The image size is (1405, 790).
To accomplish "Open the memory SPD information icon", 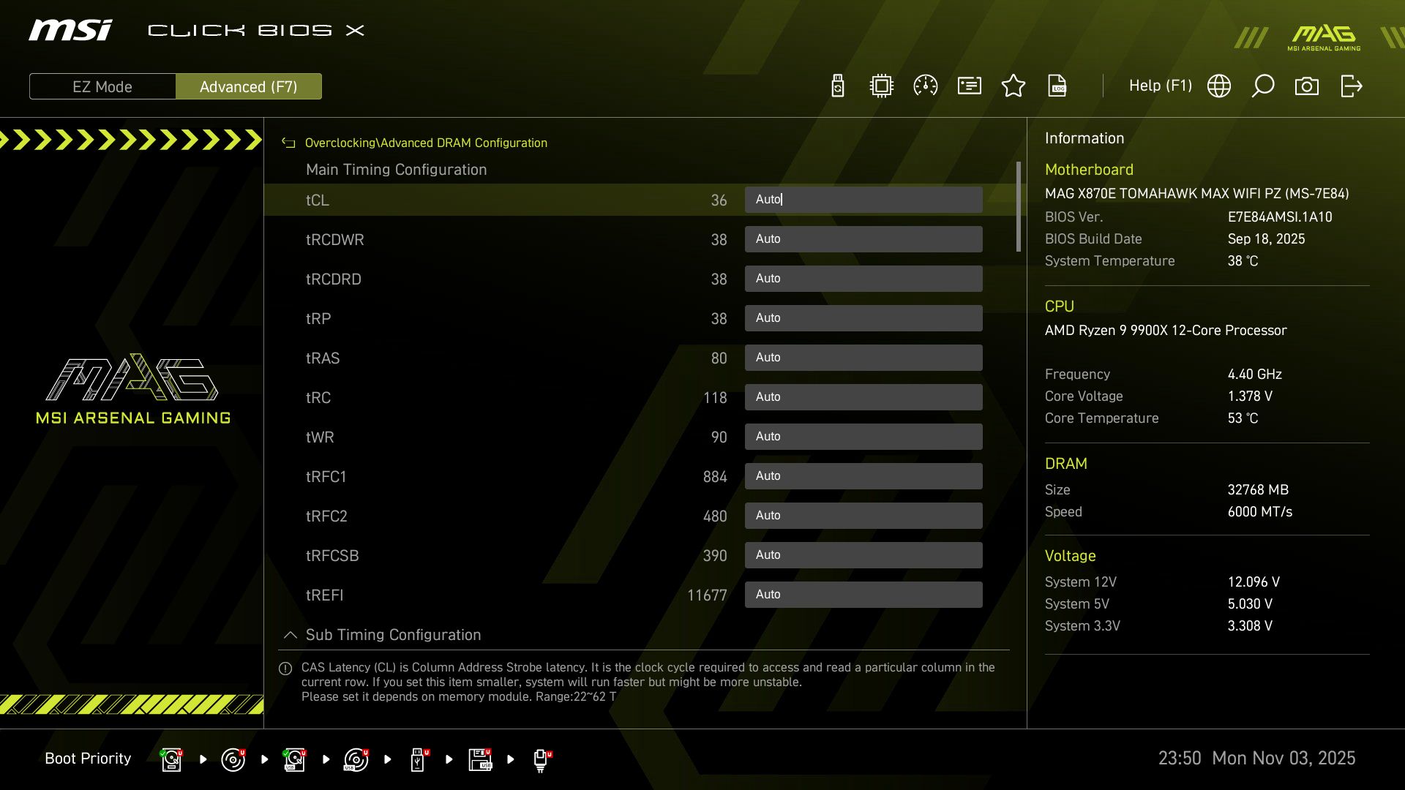I will [969, 86].
